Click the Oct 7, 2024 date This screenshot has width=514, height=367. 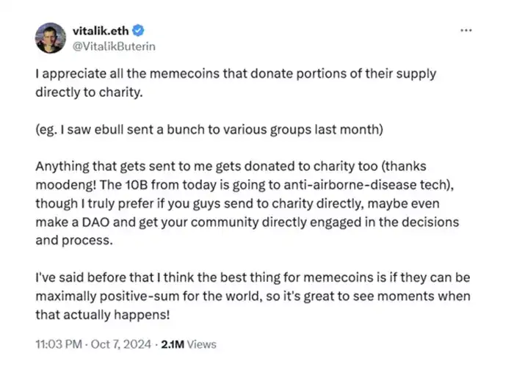tap(121, 344)
